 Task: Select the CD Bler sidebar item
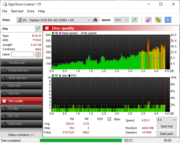[x=21, y=109]
